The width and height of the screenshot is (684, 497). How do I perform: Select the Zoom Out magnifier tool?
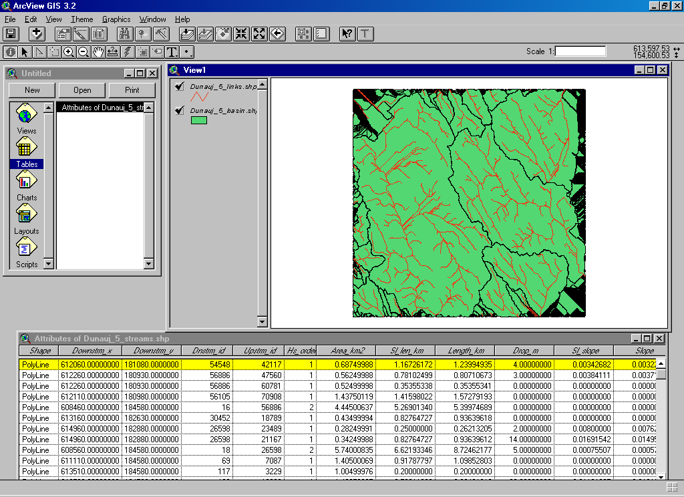[x=83, y=51]
